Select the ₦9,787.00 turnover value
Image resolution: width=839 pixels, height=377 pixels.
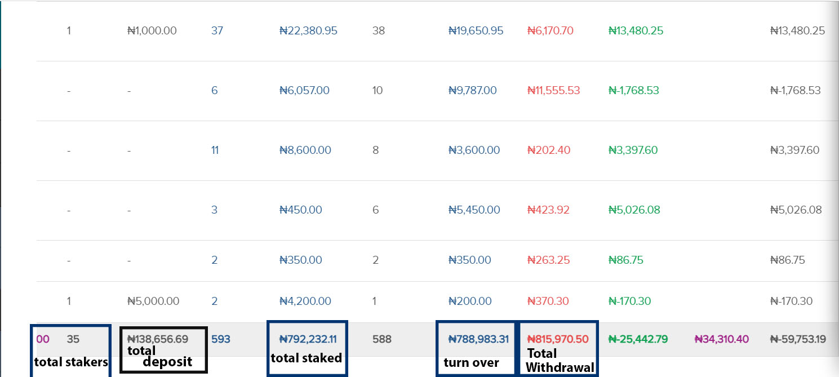(x=473, y=91)
